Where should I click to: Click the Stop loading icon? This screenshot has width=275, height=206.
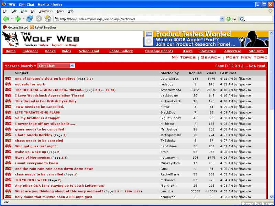tap(39, 19)
